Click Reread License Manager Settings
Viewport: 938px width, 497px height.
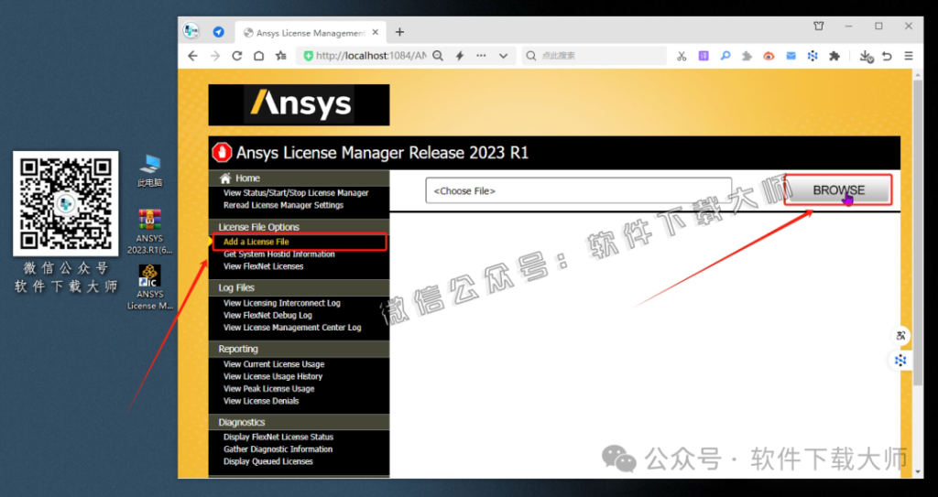[x=284, y=205]
